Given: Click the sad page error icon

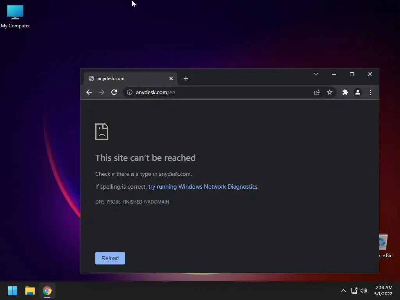Looking at the screenshot, I should click(102, 132).
